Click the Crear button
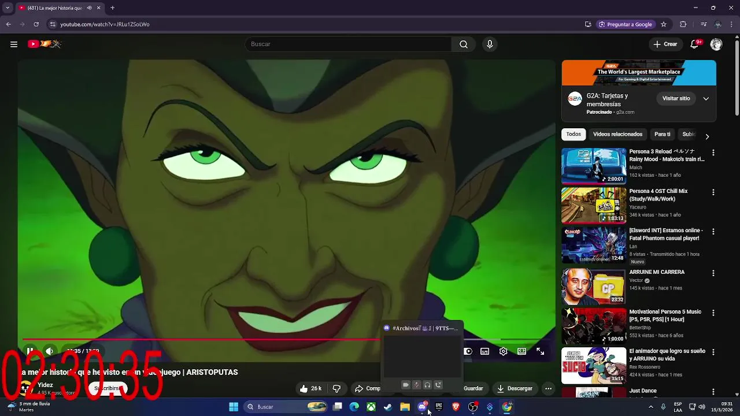The width and height of the screenshot is (740, 416). pos(665,44)
